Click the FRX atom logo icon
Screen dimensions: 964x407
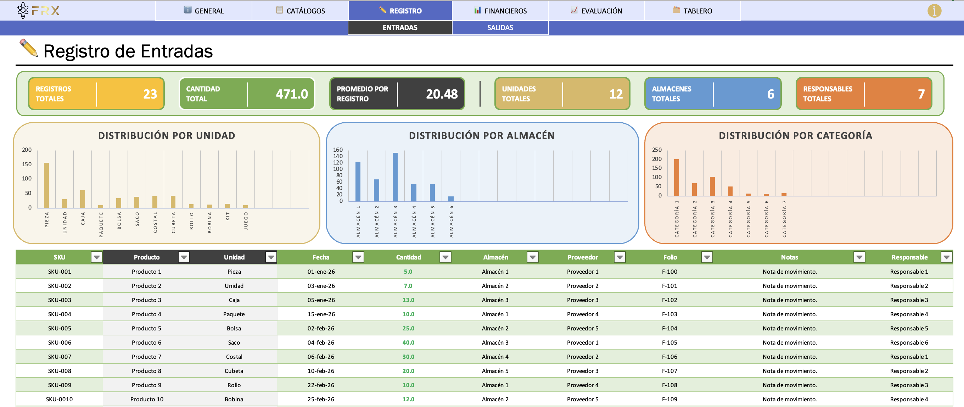coord(23,10)
